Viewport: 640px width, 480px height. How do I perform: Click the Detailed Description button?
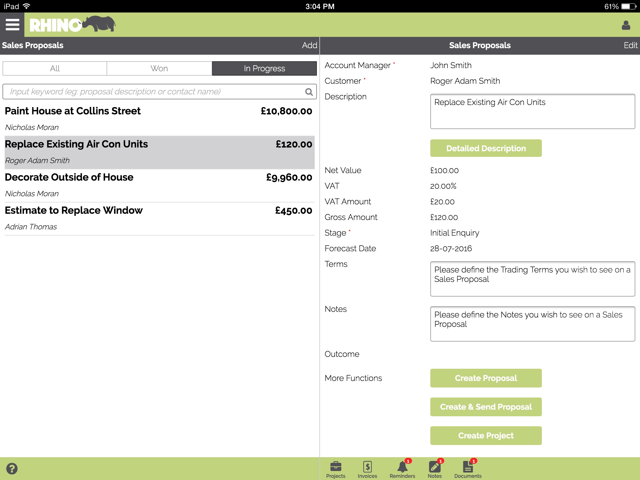(x=486, y=148)
